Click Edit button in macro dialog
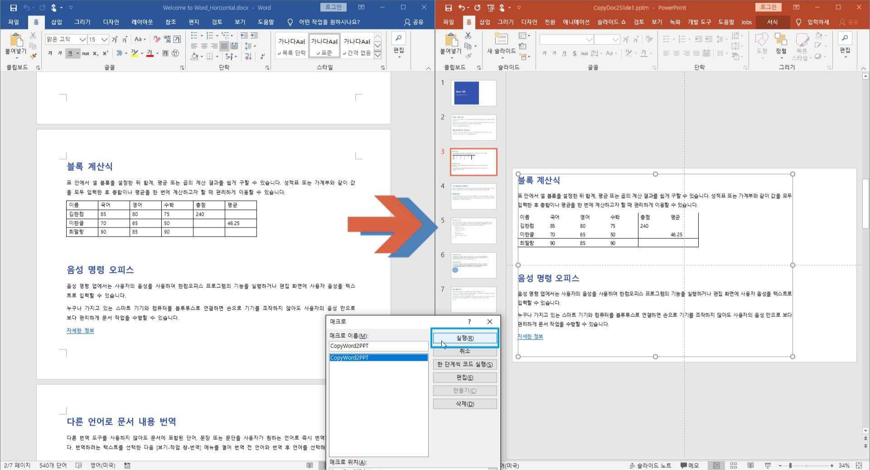Screen dimensions: 870x470 click(465, 378)
